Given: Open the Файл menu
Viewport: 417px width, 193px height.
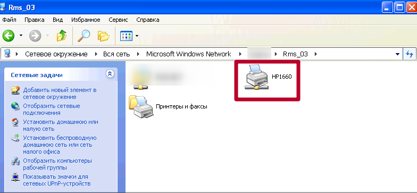Looking at the screenshot, I should click(10, 20).
